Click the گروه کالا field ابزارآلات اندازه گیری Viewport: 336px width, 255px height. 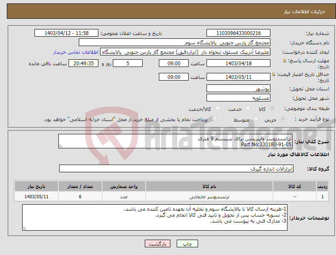click(x=176, y=169)
